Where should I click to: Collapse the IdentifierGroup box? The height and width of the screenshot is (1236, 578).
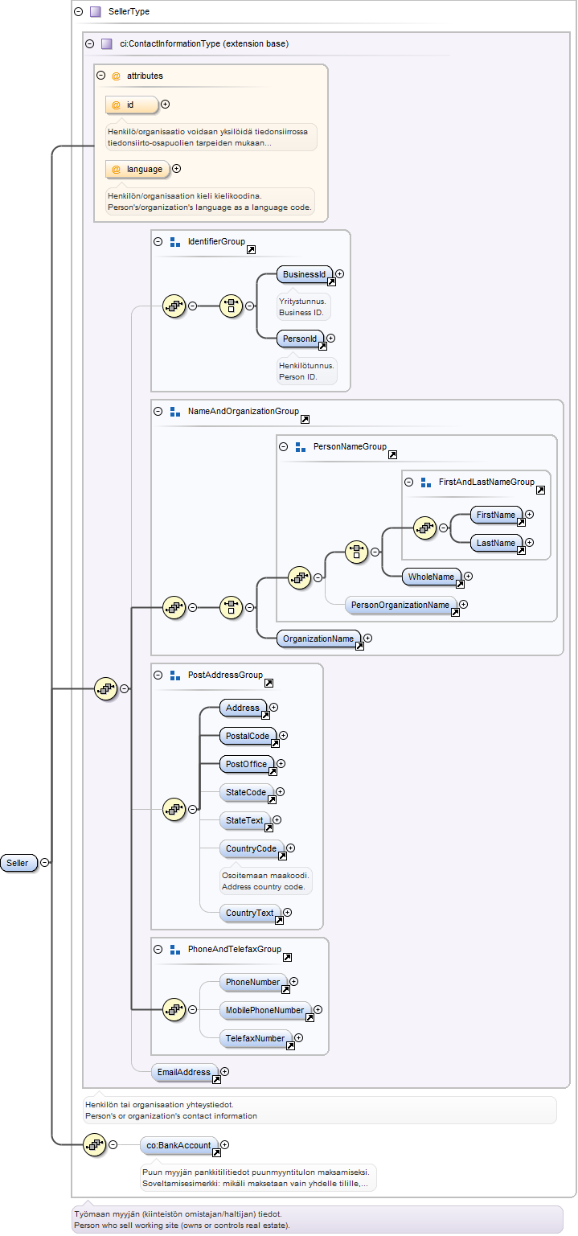click(x=158, y=241)
